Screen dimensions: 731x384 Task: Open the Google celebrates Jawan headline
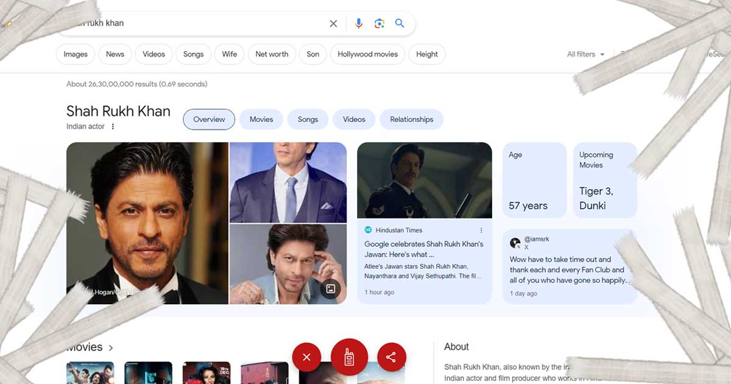pos(424,249)
